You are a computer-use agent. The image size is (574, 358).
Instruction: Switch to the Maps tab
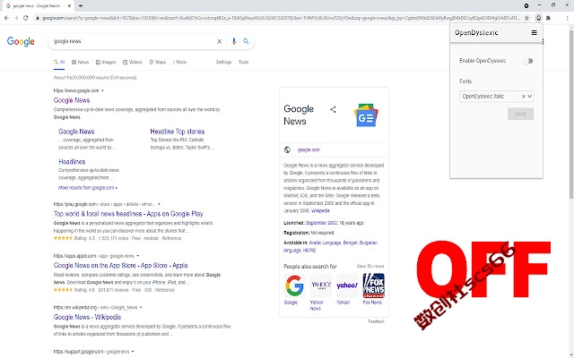[x=158, y=62]
